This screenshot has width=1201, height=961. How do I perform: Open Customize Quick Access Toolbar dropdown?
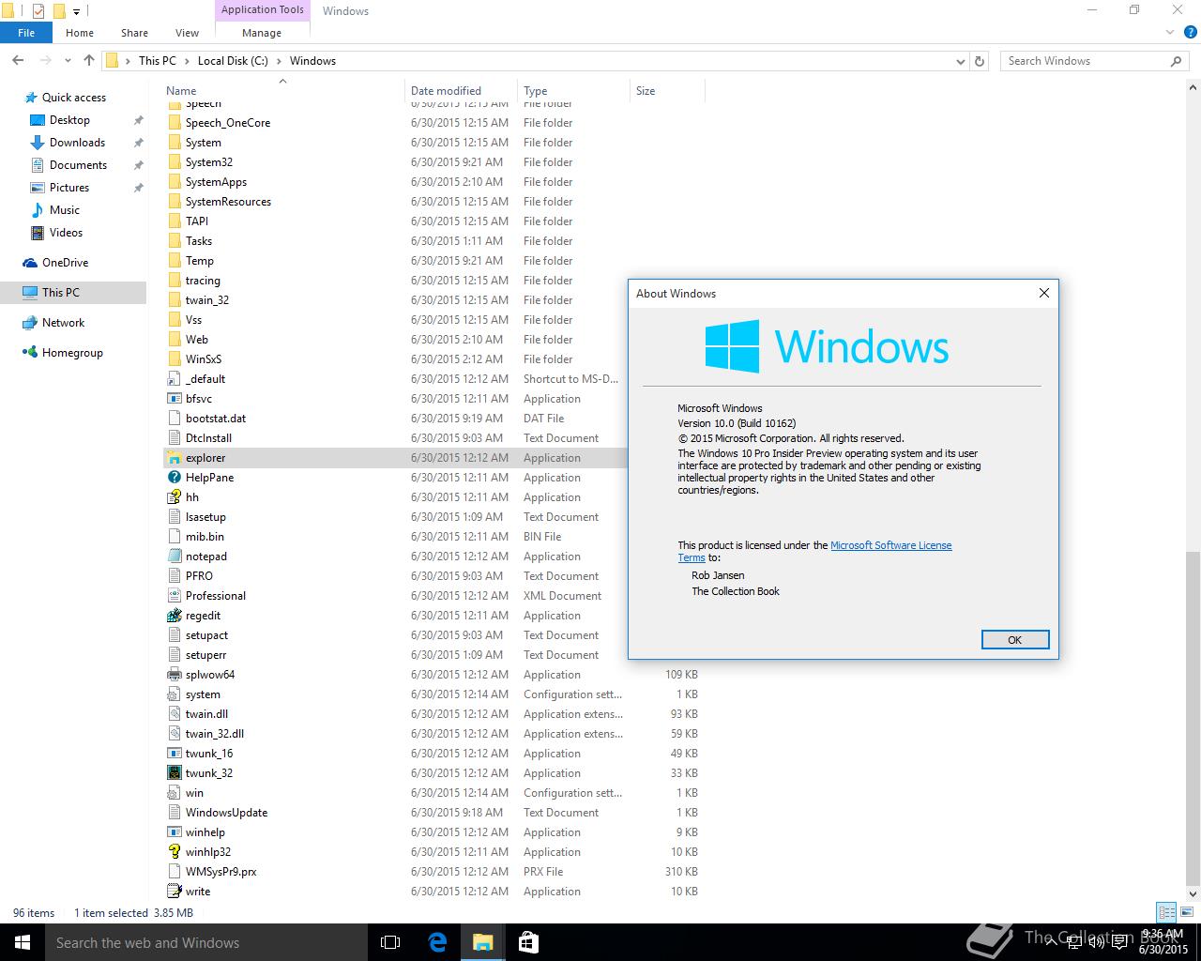[x=77, y=11]
